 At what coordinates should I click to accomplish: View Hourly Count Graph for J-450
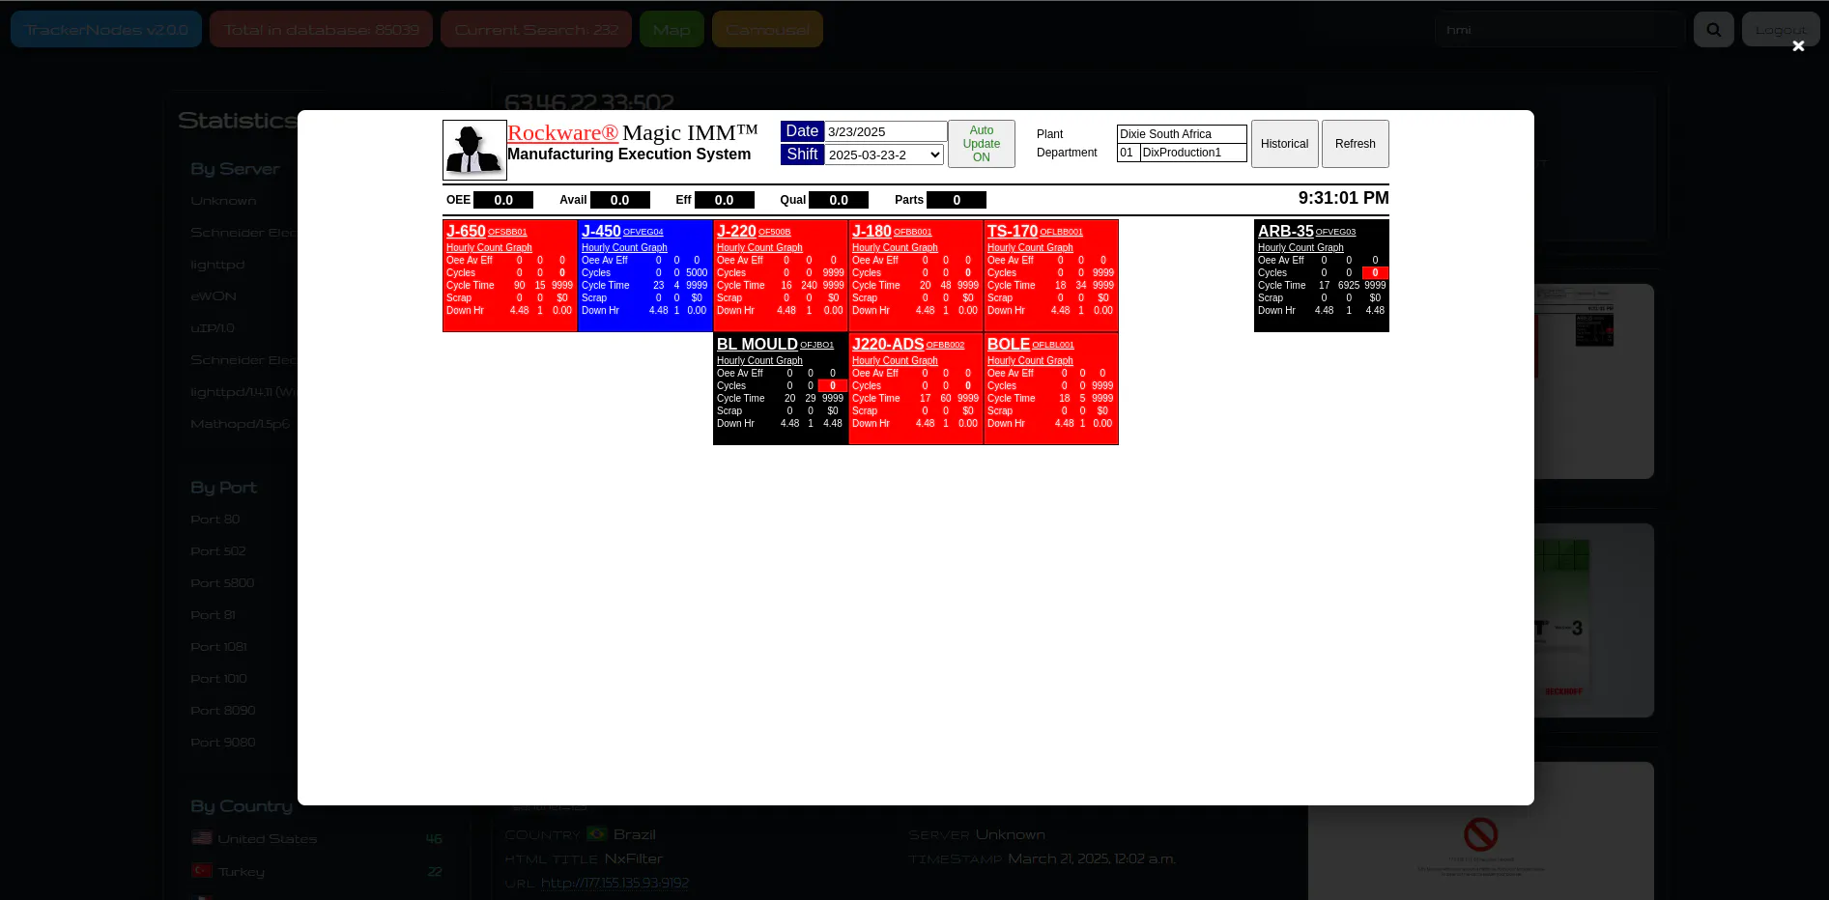[624, 248]
